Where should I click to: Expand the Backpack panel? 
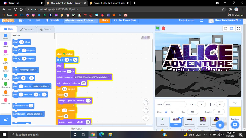pyautogui.click(x=77, y=128)
